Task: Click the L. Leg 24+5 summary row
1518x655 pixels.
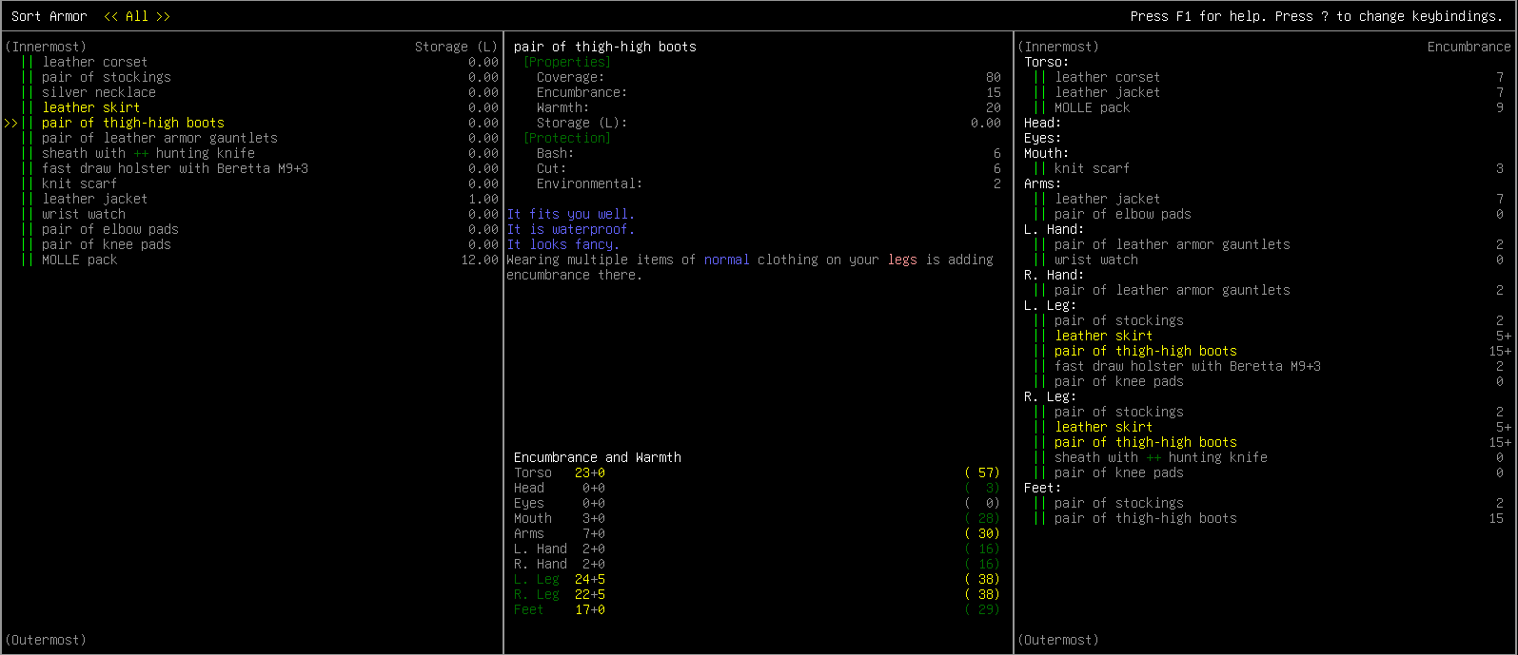Action: [x=758, y=579]
